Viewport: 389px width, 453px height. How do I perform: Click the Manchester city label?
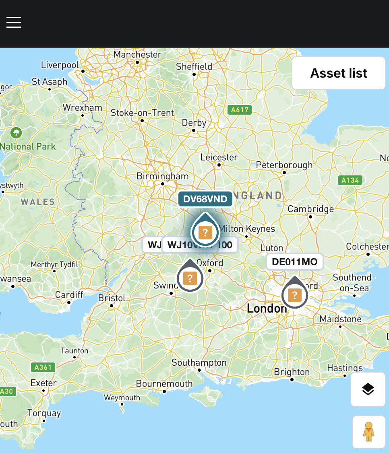137,54
